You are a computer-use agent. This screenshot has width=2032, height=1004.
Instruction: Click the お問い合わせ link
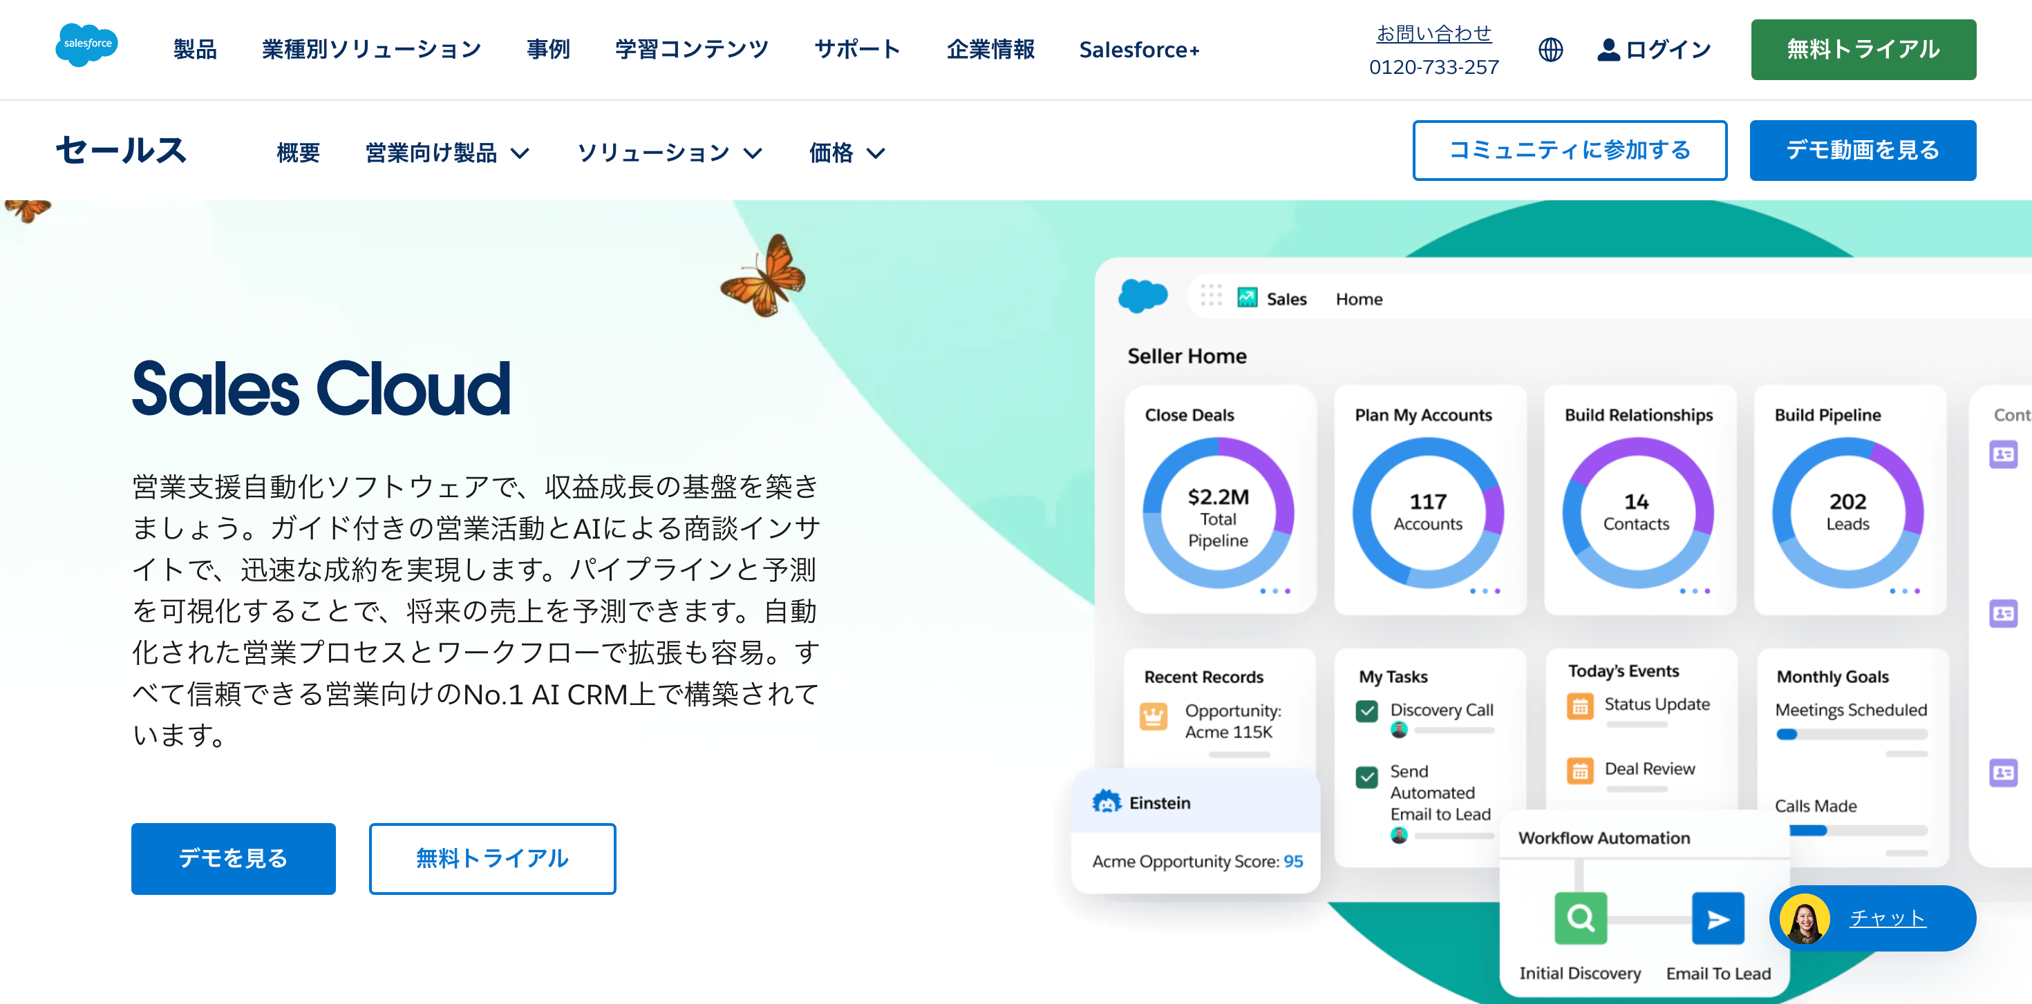pyautogui.click(x=1433, y=33)
